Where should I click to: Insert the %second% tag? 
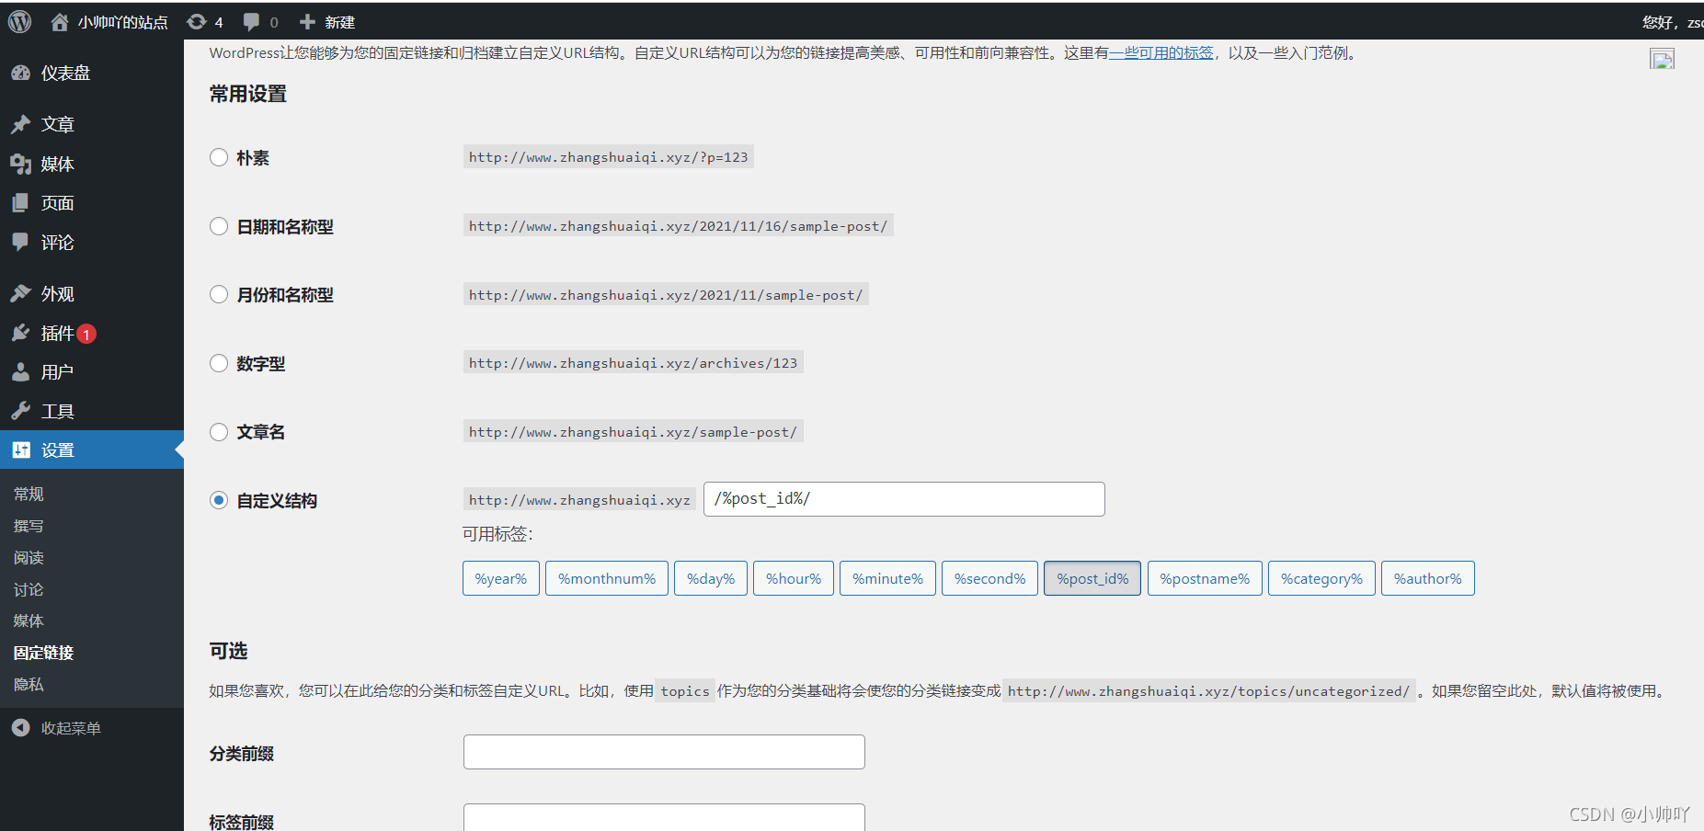click(989, 578)
